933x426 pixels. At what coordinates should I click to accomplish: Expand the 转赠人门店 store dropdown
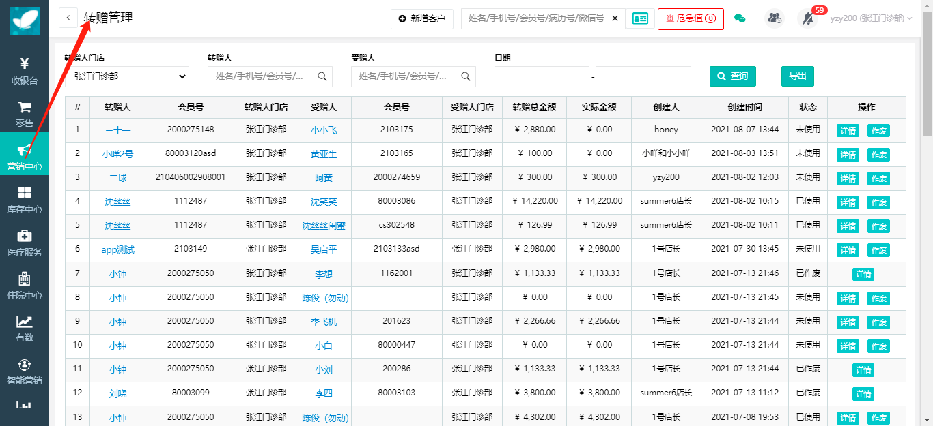127,76
